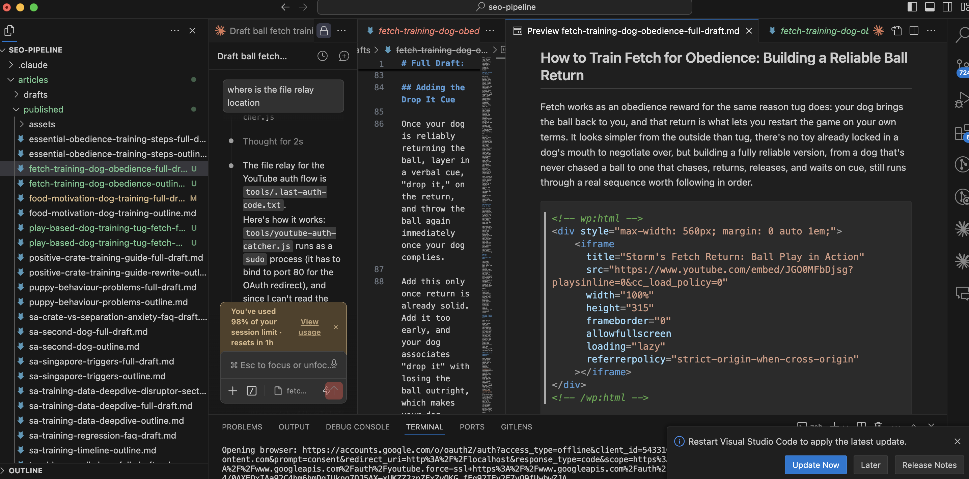The height and width of the screenshot is (479, 969).
Task: Expand the assets folder
Action: 22,124
